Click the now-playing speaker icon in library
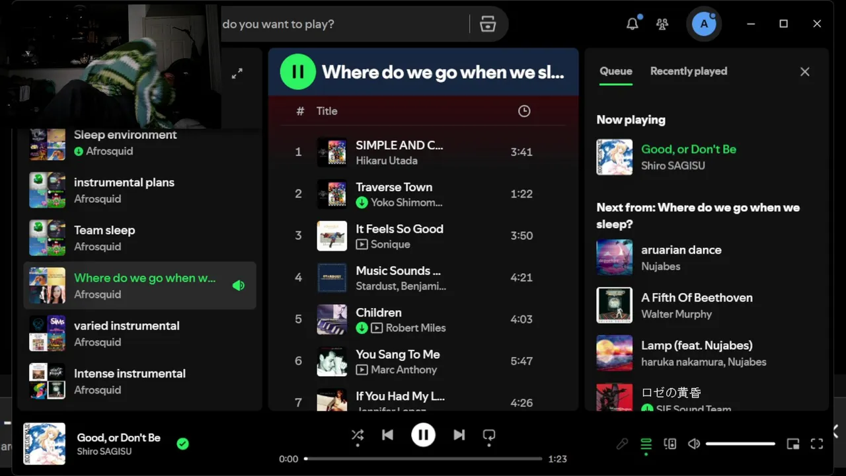The width and height of the screenshot is (846, 476). 239,286
